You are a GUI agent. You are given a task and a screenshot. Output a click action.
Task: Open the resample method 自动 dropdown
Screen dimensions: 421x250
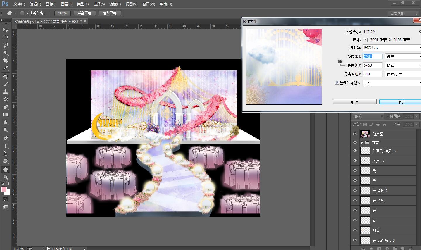[392, 83]
